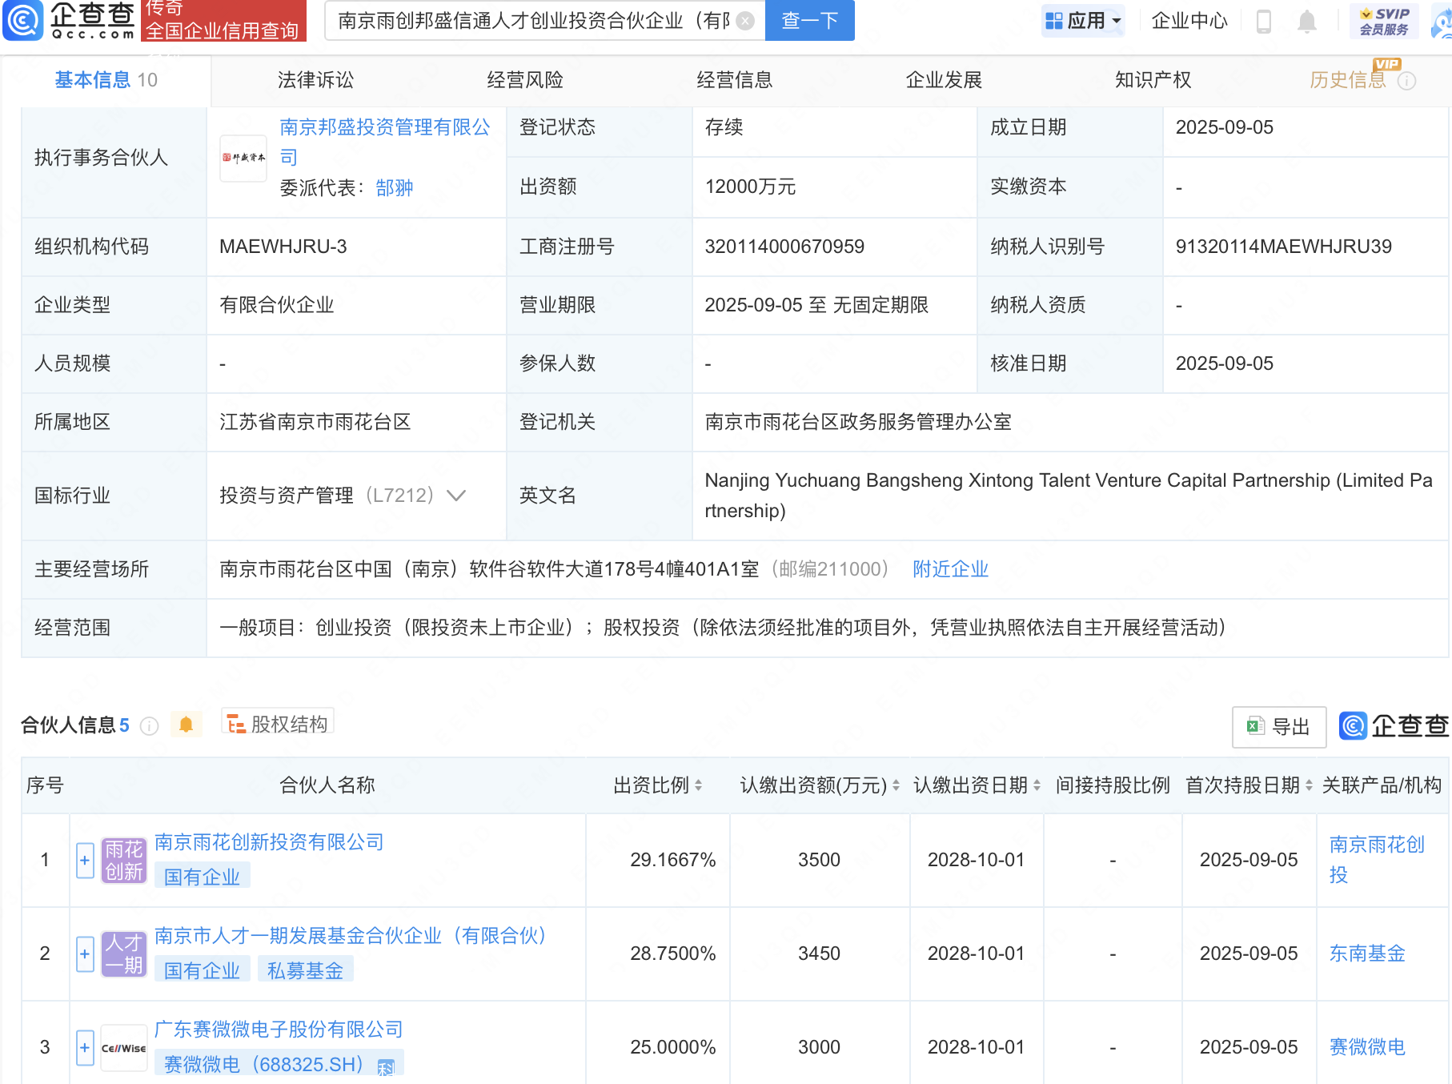Screen dimensions: 1452x1084
Task: Expand the 国标行业 industry chevron
Action: [456, 496]
